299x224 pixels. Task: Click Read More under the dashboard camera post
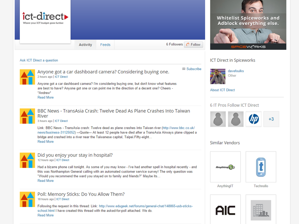[45, 97]
